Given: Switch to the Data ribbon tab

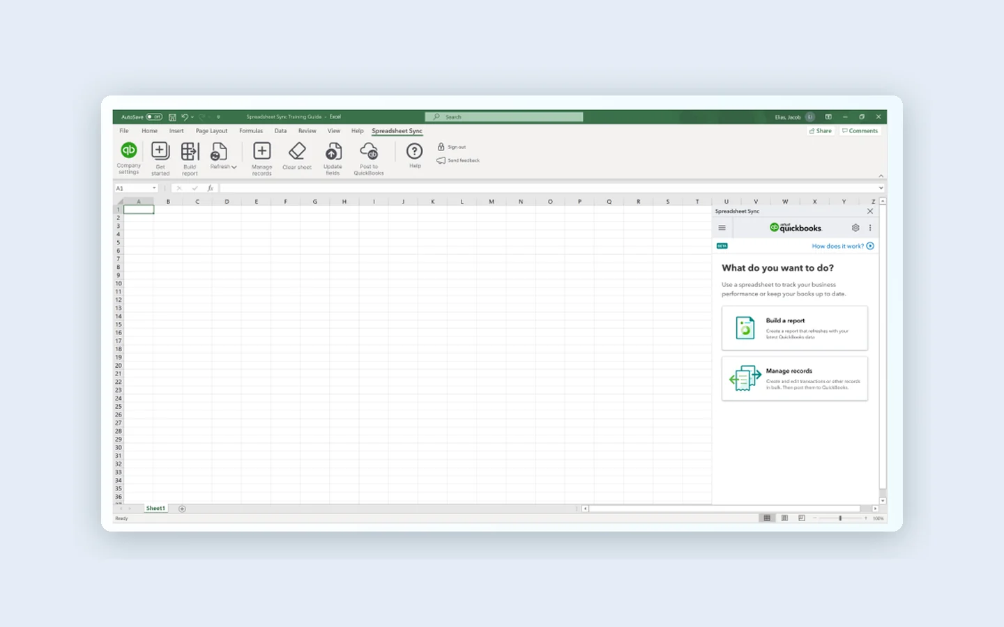Looking at the screenshot, I should (x=280, y=131).
